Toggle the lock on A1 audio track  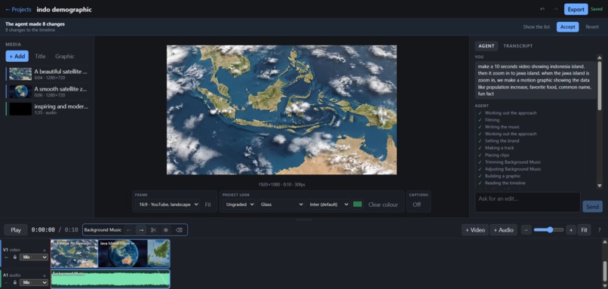point(15,282)
